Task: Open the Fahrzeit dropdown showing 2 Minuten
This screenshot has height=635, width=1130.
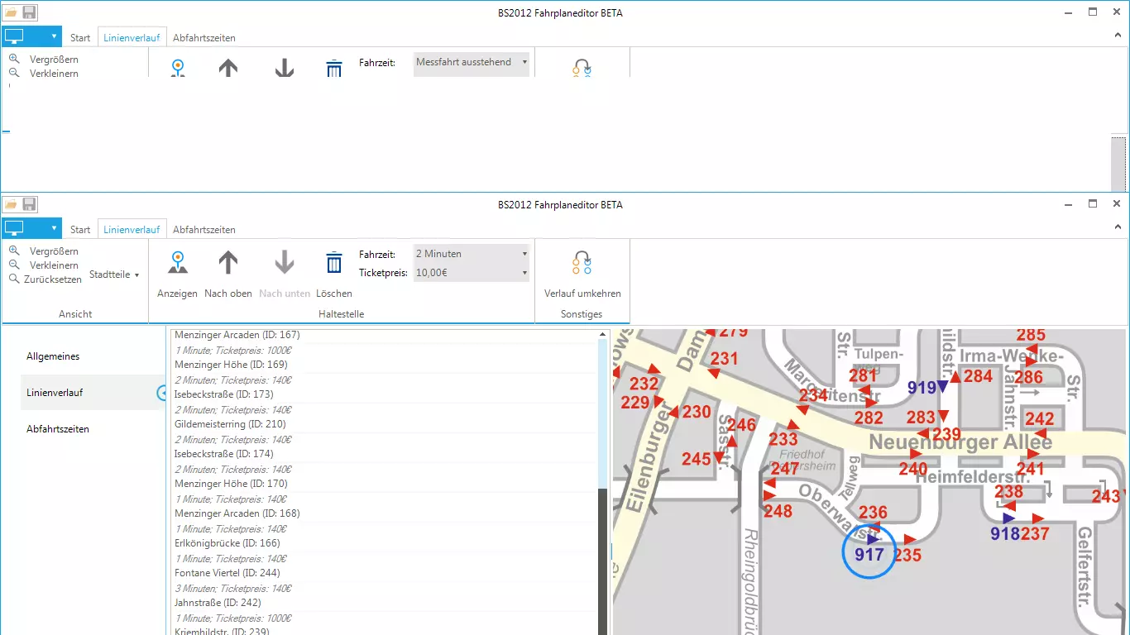Action: (x=472, y=254)
